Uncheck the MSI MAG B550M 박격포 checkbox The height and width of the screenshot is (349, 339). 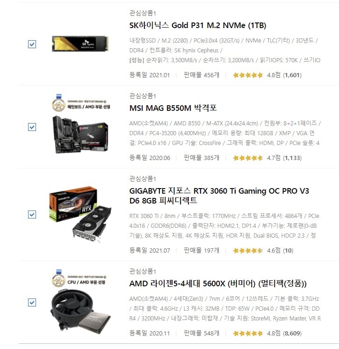click(x=32, y=127)
